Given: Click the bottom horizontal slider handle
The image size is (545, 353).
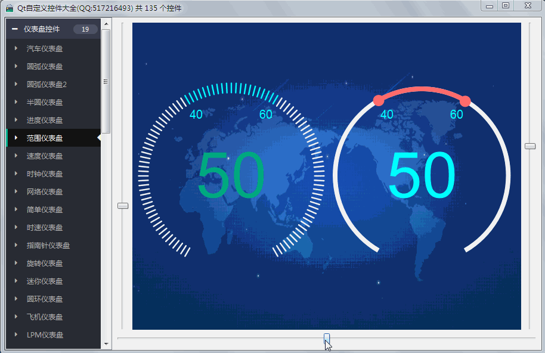Looking at the screenshot, I should pyautogui.click(x=327, y=339).
